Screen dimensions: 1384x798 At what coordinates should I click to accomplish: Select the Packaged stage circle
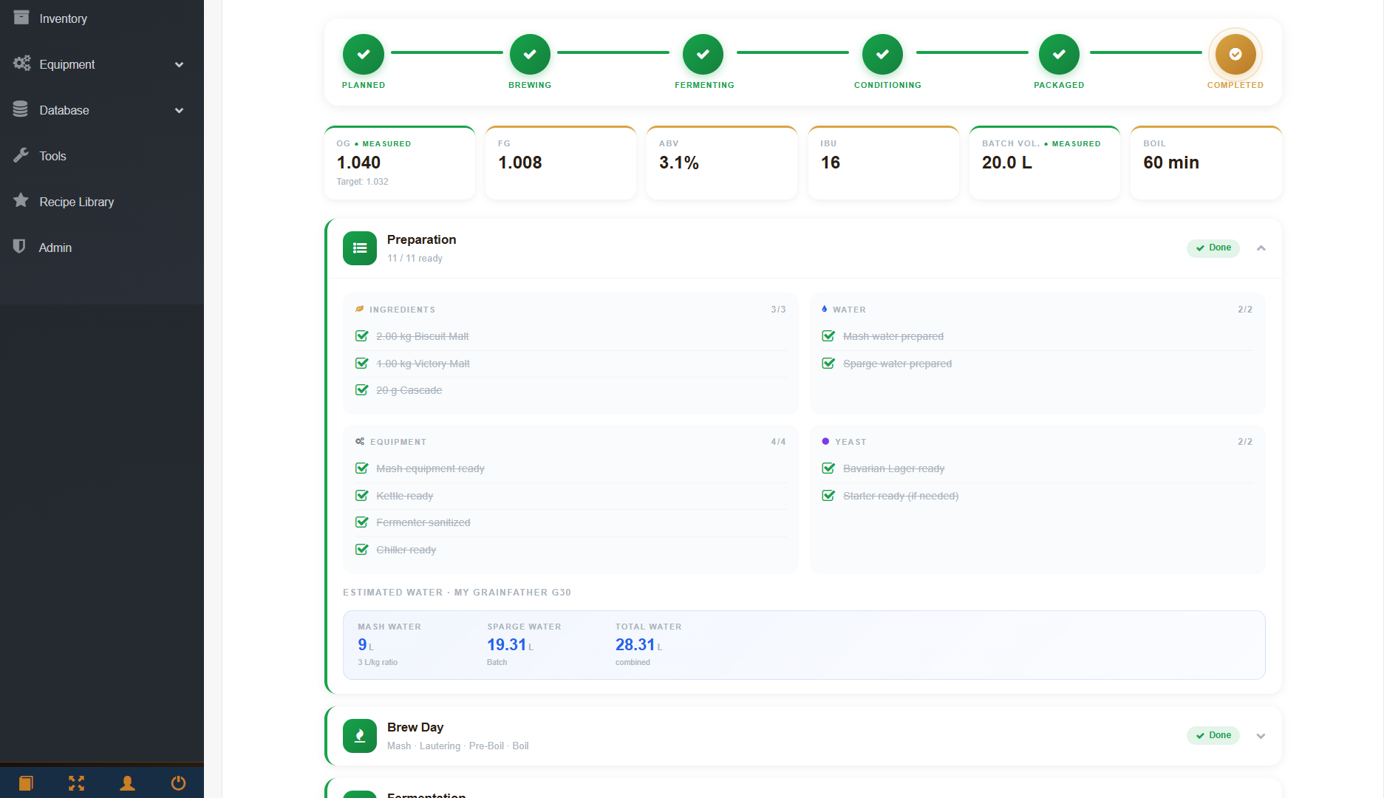tap(1060, 54)
